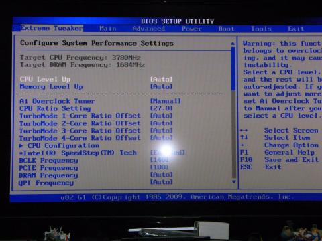This screenshot has height=241, width=322.
Task: Change Memory Level Up [Auto] value
Action: (161, 86)
